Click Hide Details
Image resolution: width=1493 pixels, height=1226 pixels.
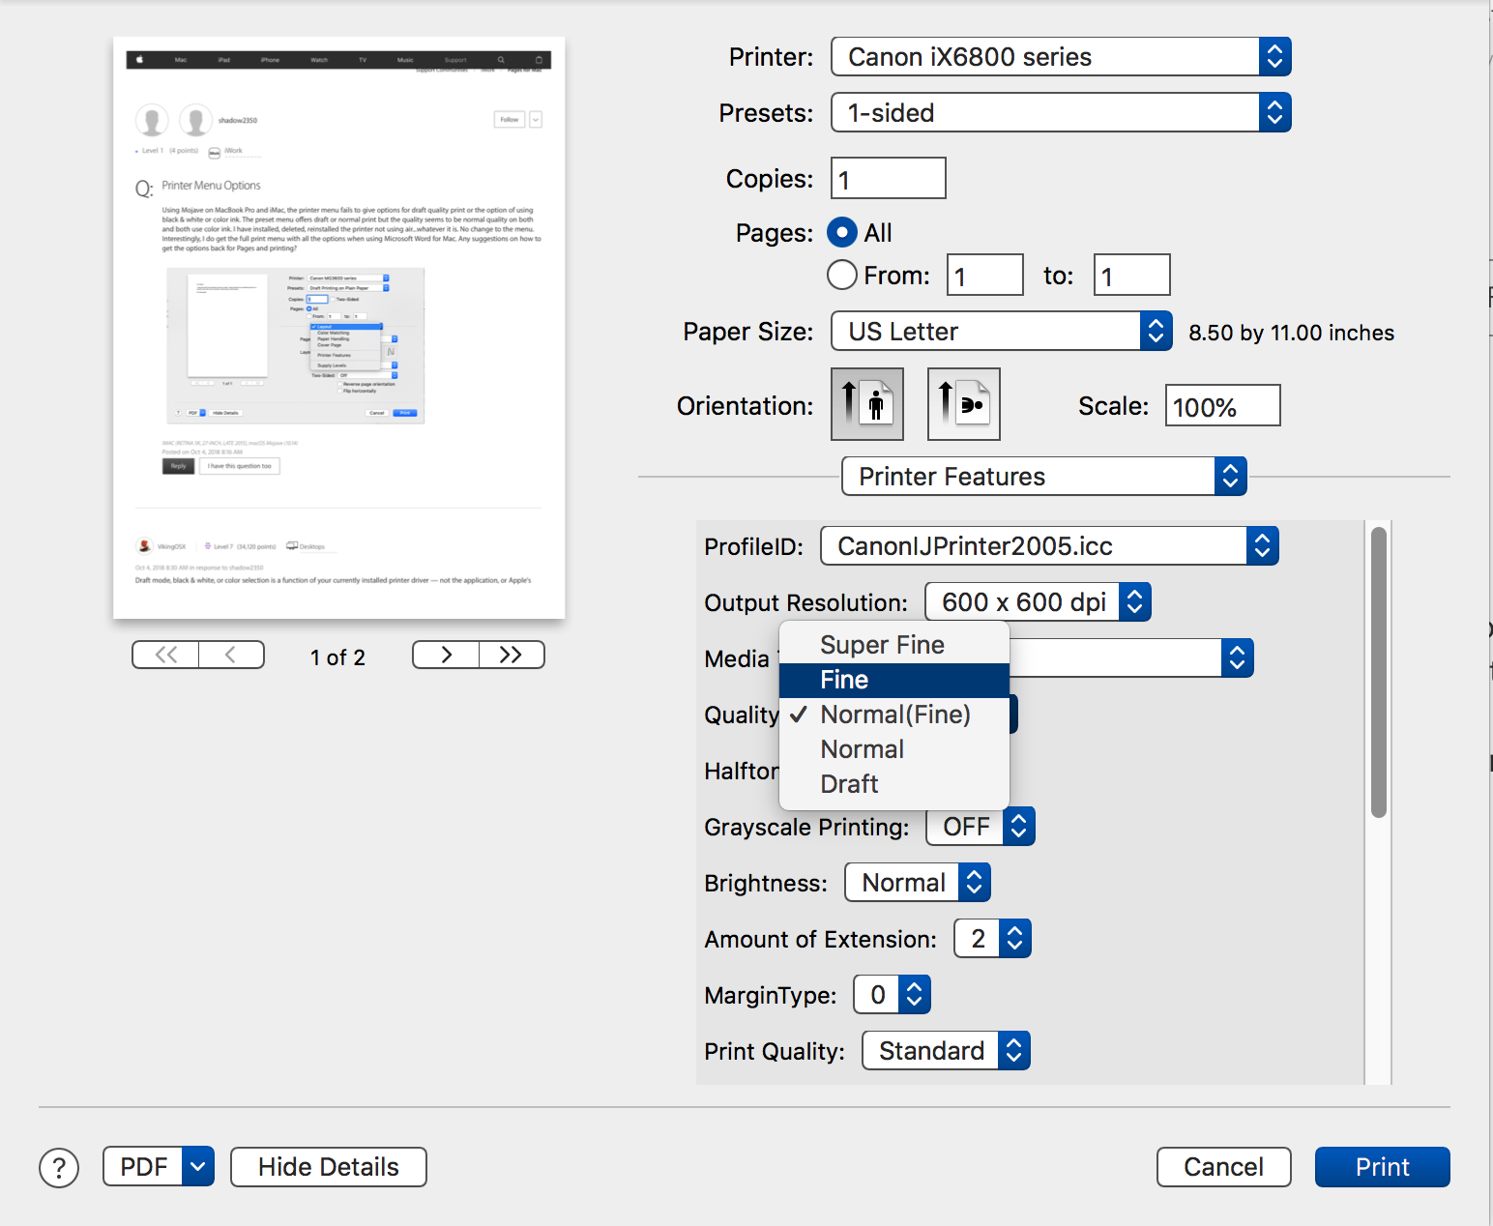(328, 1167)
